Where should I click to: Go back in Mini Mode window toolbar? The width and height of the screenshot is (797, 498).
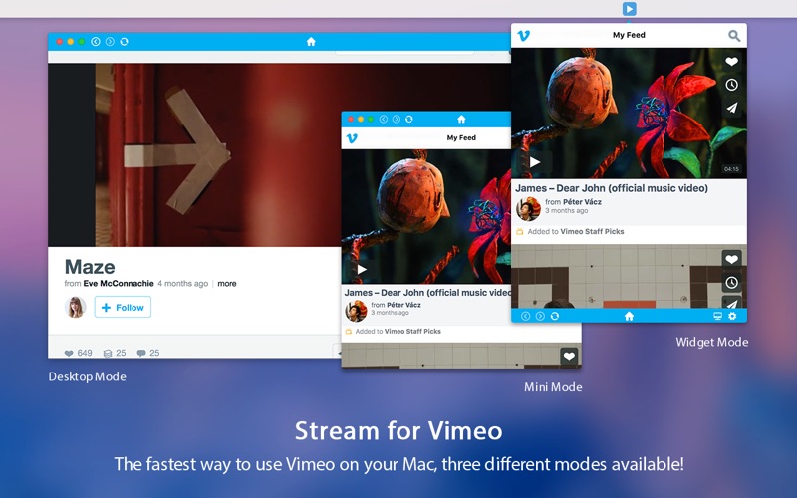tap(384, 119)
